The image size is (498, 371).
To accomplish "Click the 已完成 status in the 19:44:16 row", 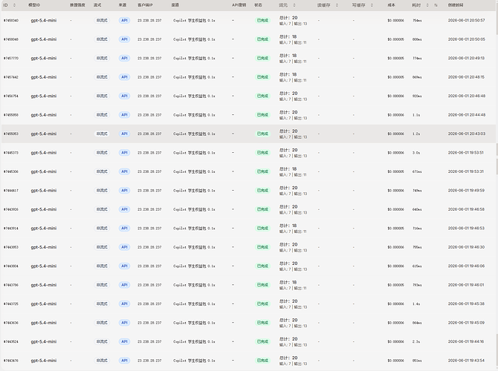I will 262,341.
